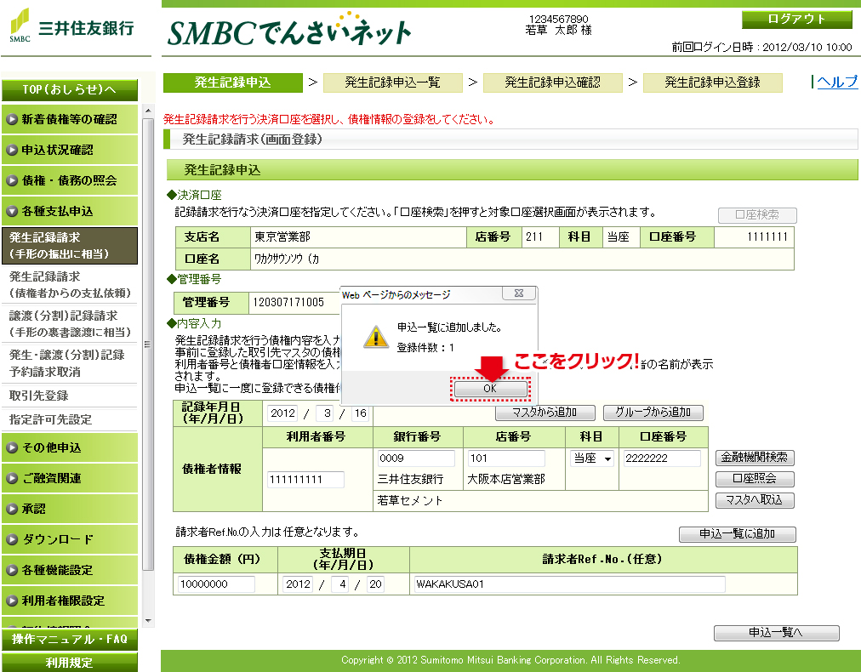Select 譲渡(分割)記録請求 item

tap(70, 323)
